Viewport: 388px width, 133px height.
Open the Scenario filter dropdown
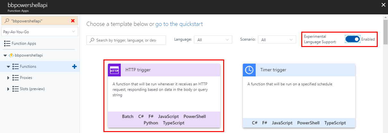(277, 40)
